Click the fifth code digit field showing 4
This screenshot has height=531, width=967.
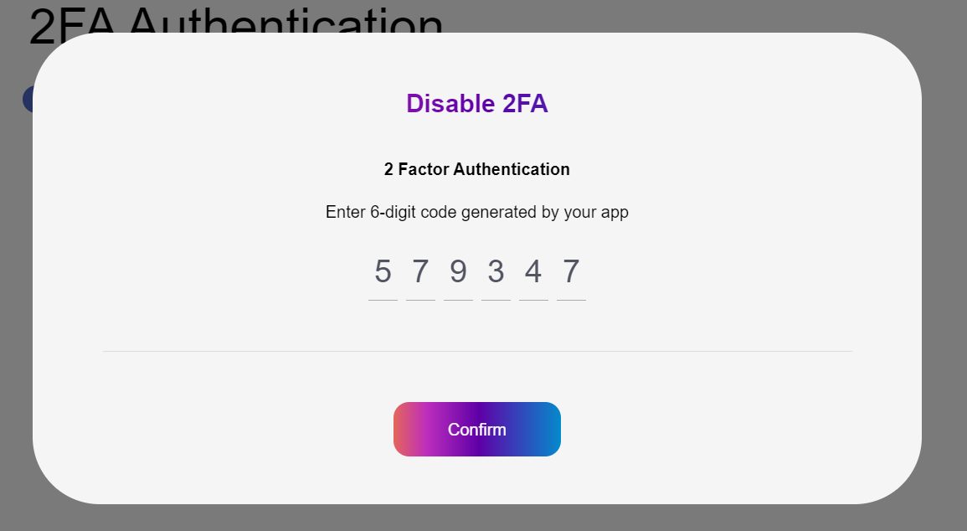pyautogui.click(x=533, y=272)
